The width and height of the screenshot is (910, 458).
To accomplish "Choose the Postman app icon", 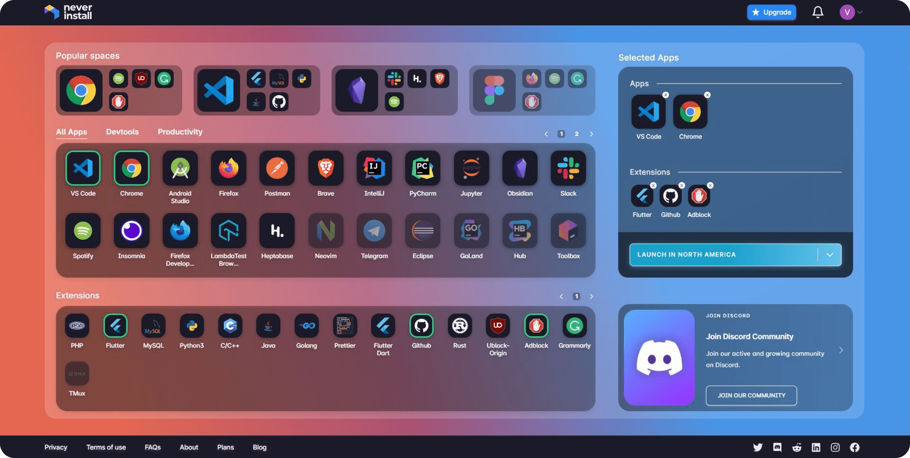I will 277,168.
